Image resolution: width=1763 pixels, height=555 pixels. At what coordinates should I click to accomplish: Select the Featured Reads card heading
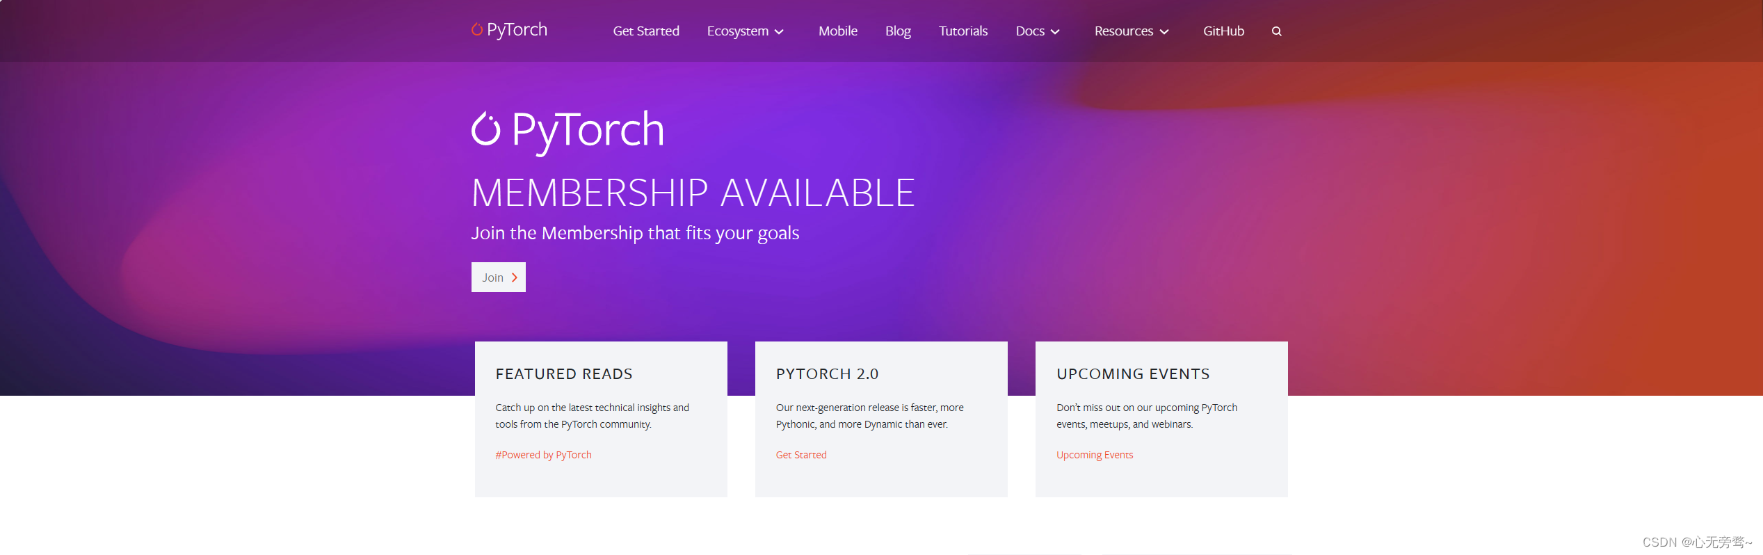564,374
